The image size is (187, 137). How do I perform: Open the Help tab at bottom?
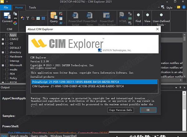pos(4,136)
